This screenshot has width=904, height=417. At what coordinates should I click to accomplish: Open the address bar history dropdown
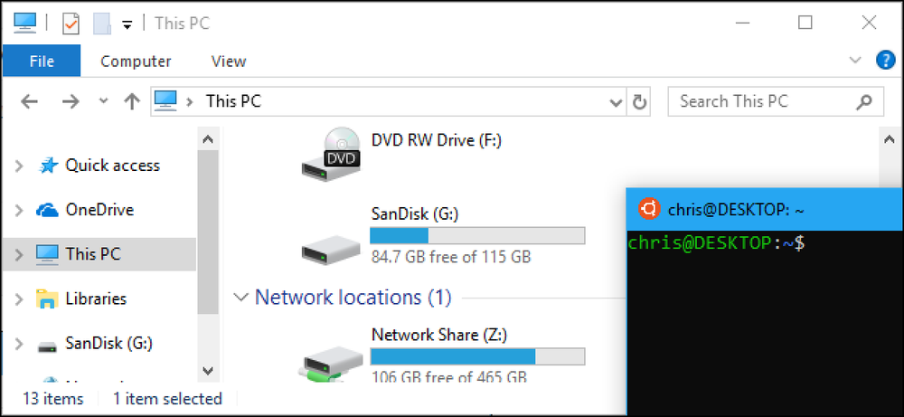[616, 102]
